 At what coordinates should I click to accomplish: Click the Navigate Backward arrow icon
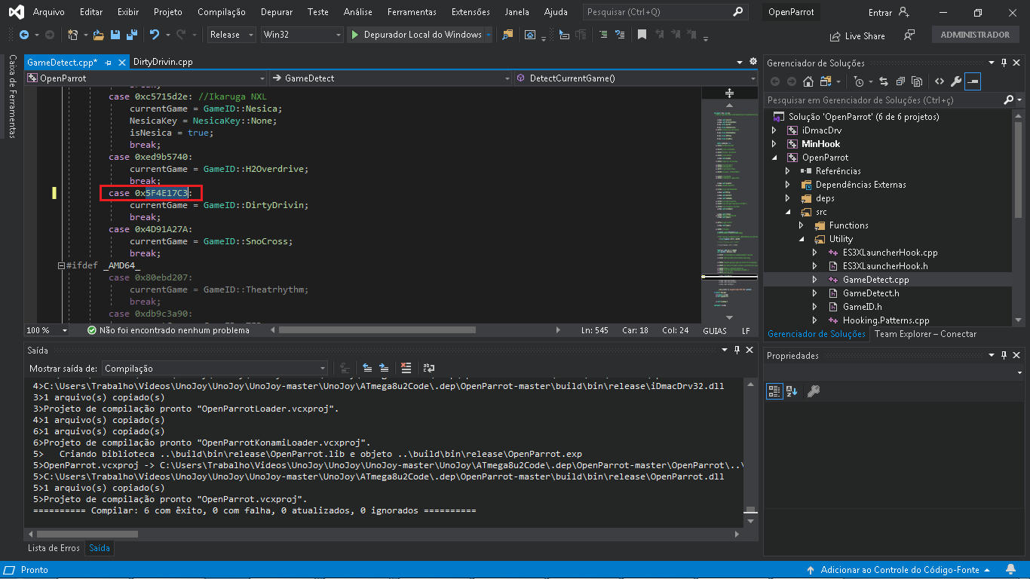23,35
